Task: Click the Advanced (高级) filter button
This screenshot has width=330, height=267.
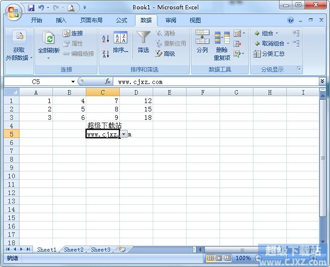Action: 165,54
